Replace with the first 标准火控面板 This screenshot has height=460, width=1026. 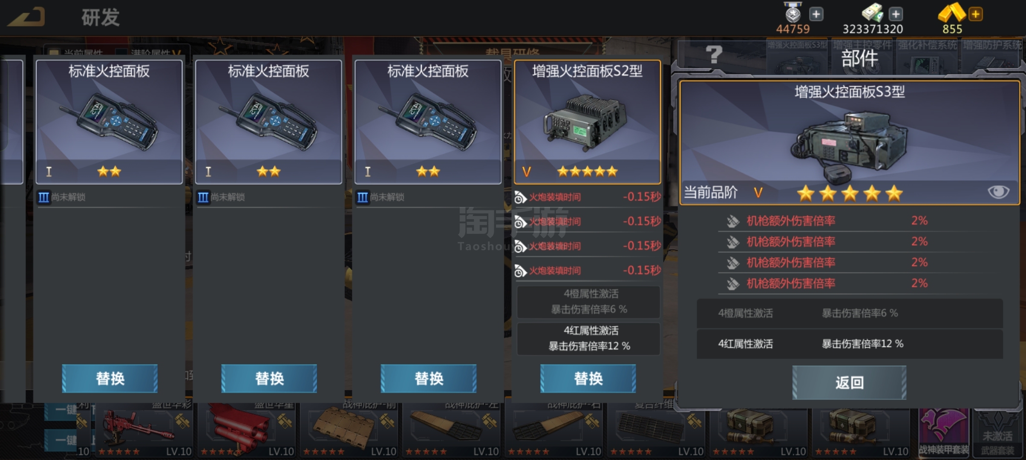(110, 378)
